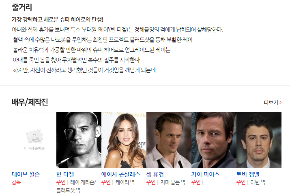Click the photo of actor 샘 휴건
Screen dimensions: 290x196
169,140
